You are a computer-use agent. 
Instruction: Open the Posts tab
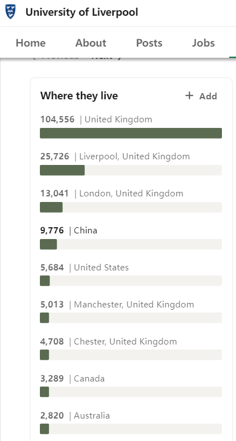point(149,43)
